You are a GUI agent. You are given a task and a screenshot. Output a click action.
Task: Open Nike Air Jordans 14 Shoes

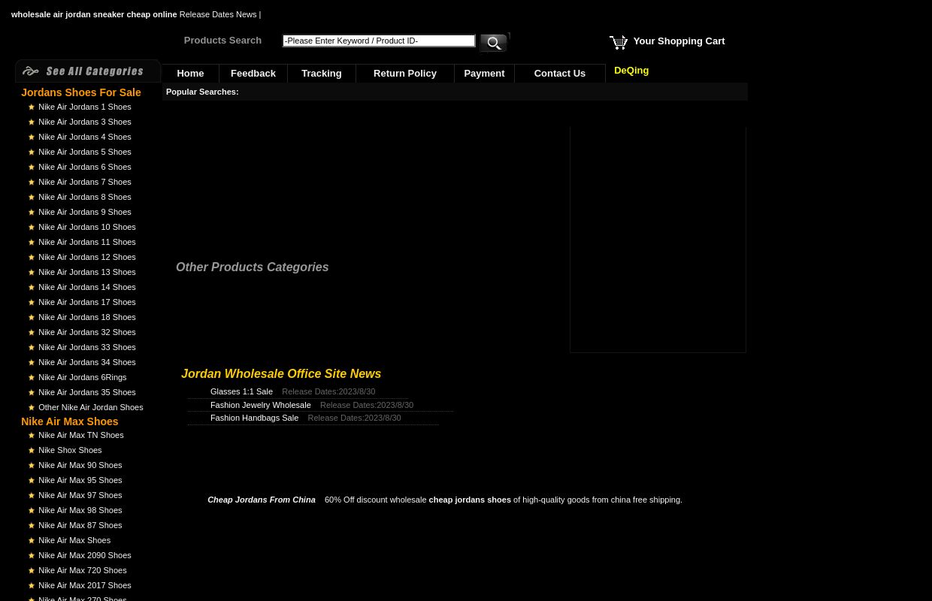click(87, 287)
